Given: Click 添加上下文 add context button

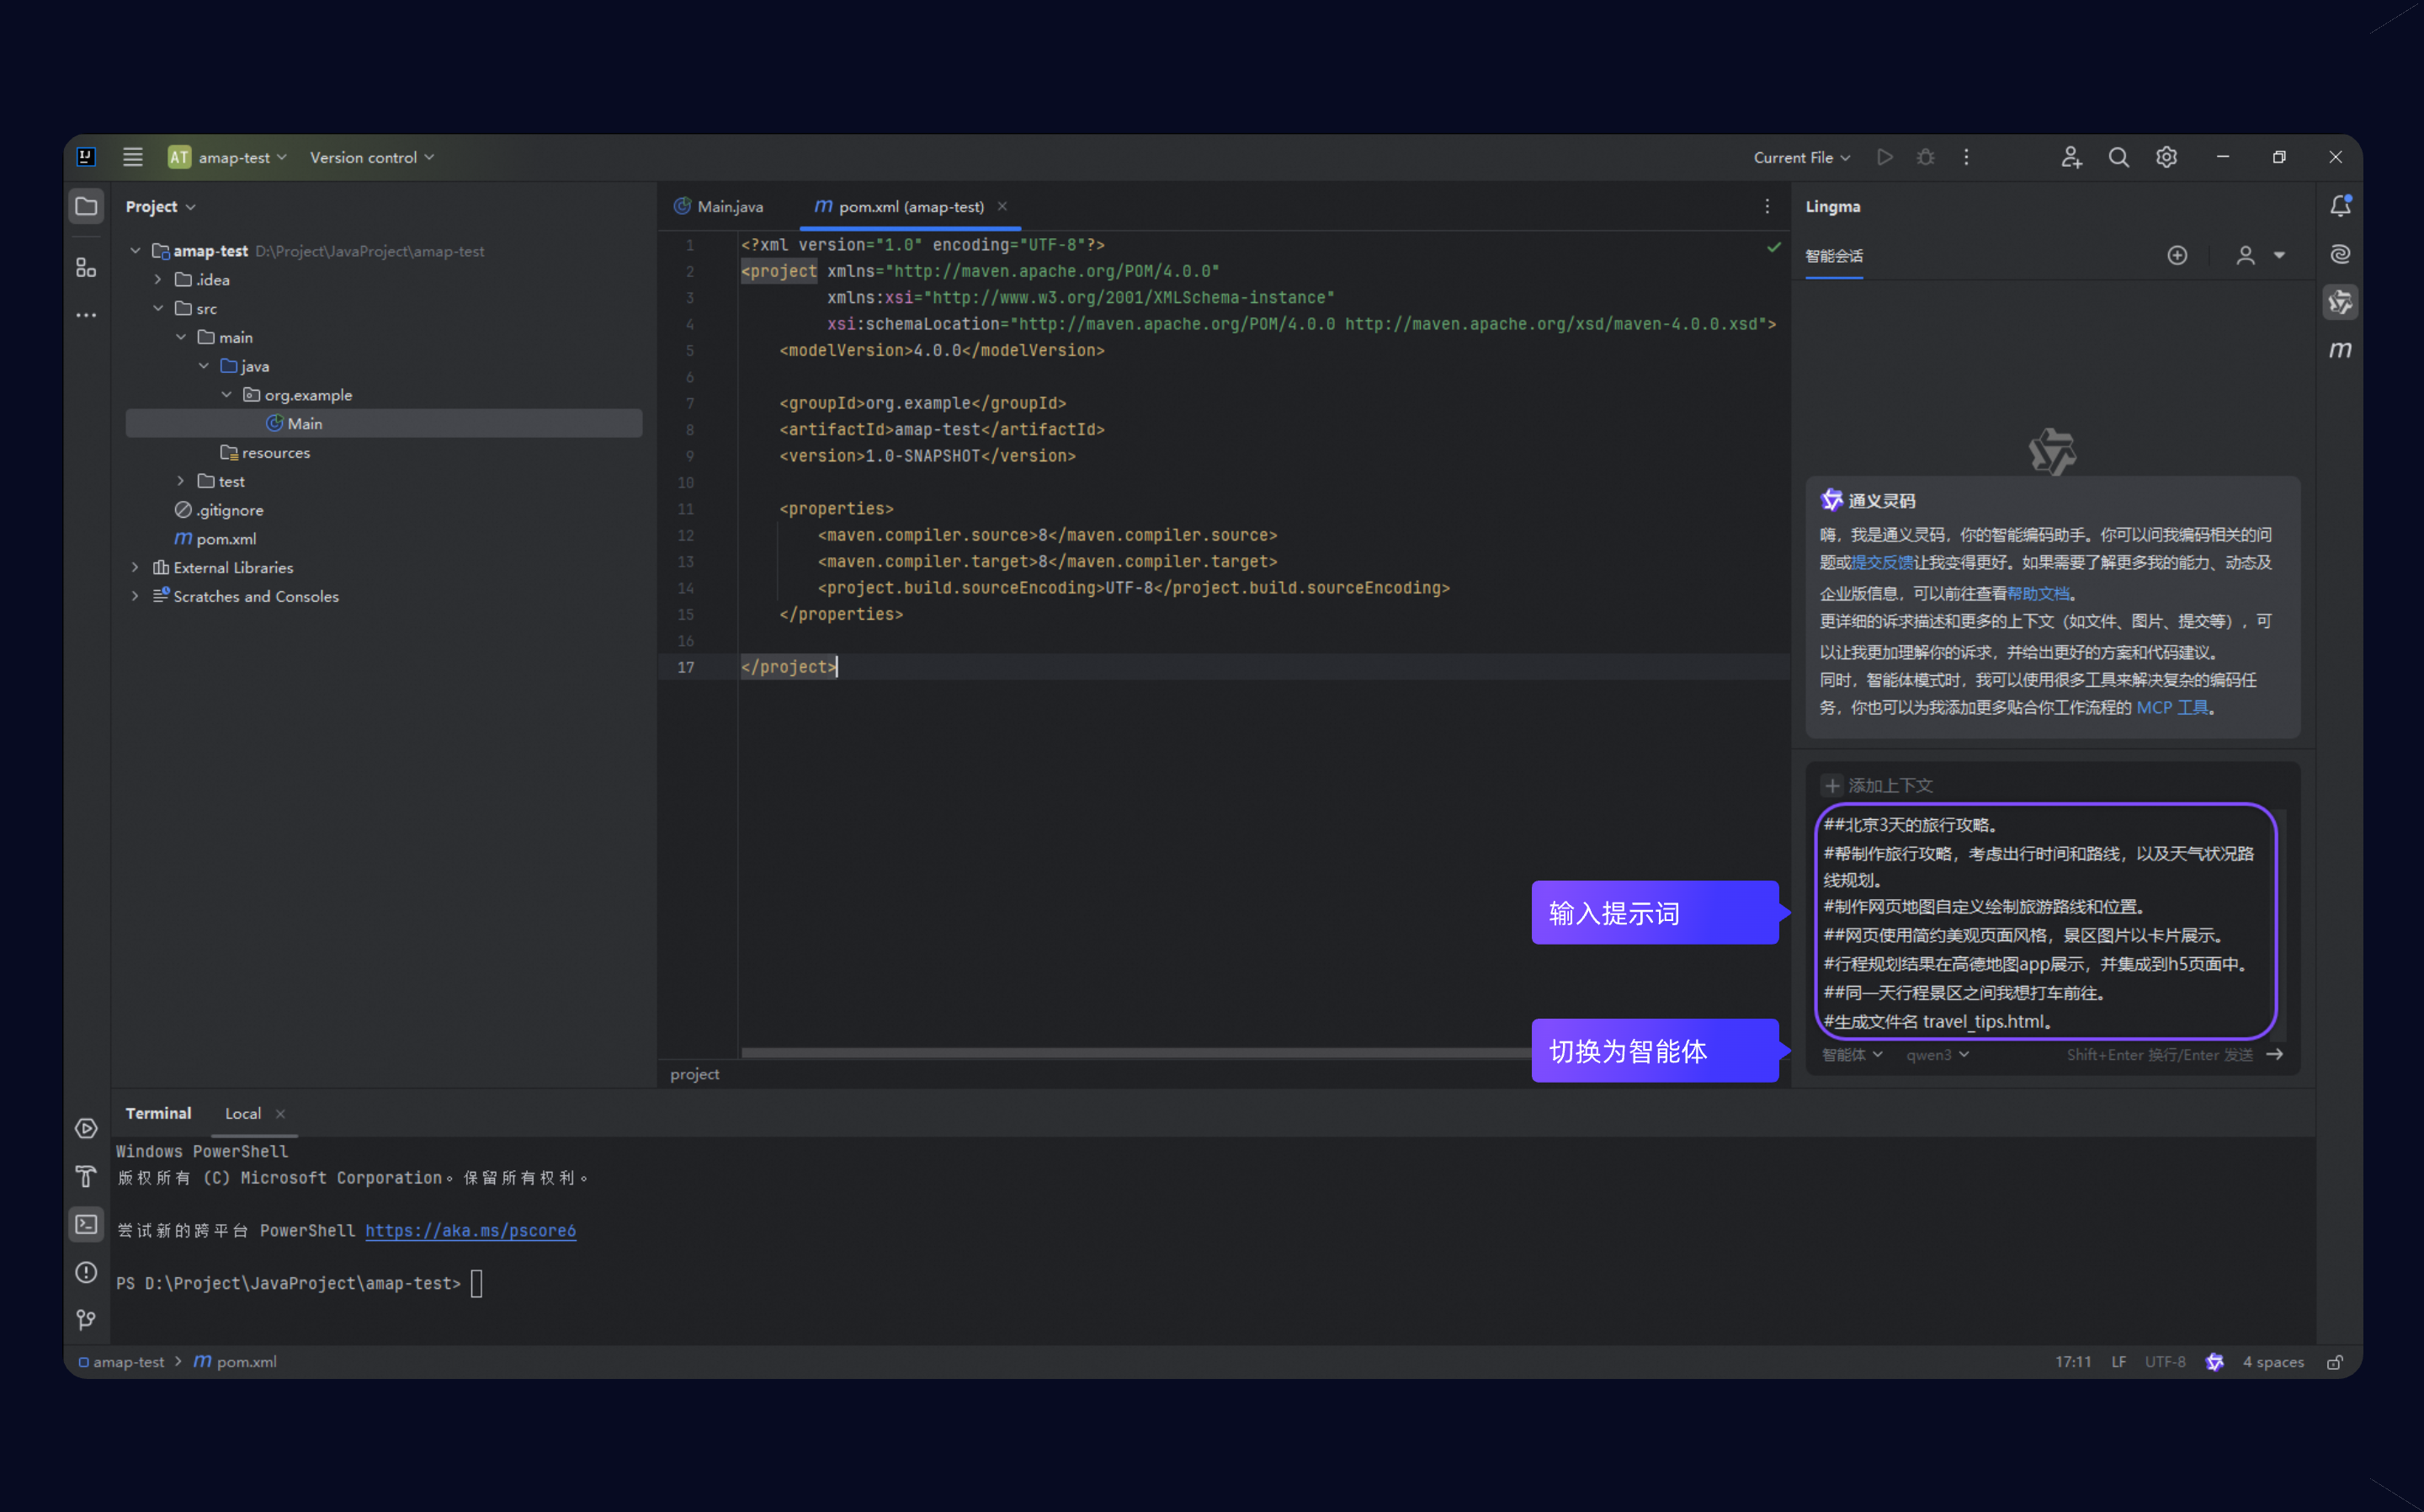Looking at the screenshot, I should click(1877, 785).
